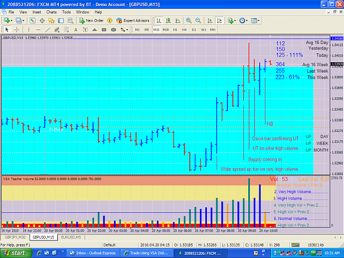The image size is (344, 258).
Task: Open the Charts menu
Action: pyautogui.click(x=52, y=12)
